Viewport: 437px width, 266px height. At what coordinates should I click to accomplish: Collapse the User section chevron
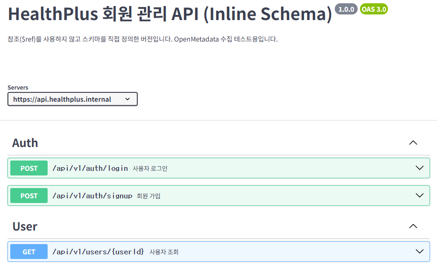pos(413,226)
